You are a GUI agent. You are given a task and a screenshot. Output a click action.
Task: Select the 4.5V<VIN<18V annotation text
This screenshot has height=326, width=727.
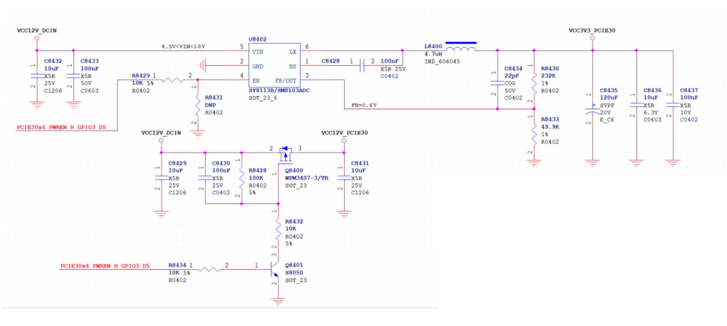[x=183, y=46]
